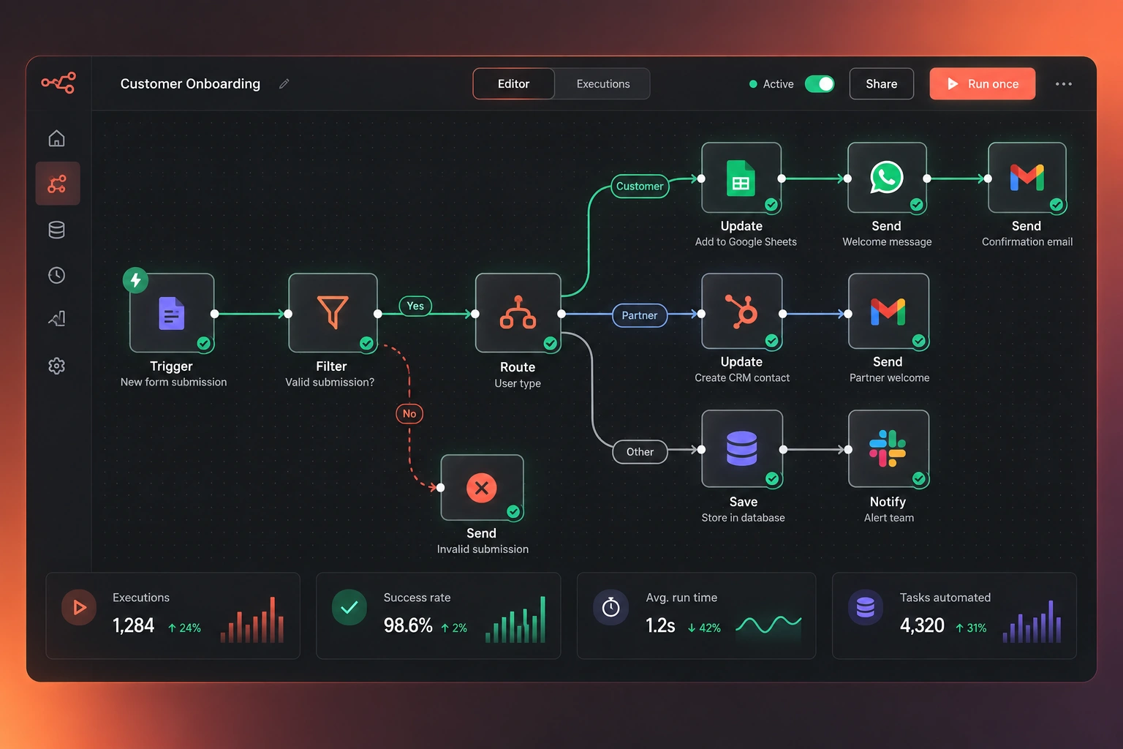Edit workflow name with pencil icon
Viewport: 1123px width, 749px height.
(284, 84)
